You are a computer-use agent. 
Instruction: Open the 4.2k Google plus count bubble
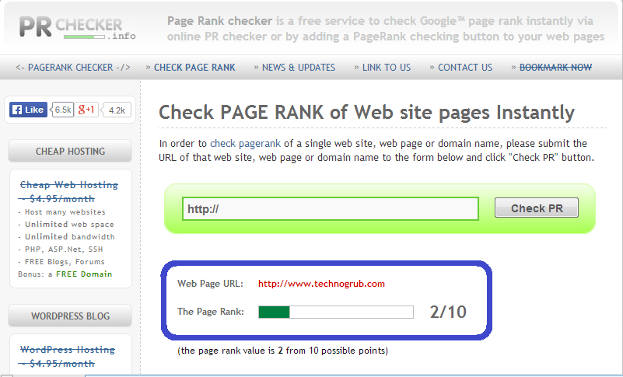(117, 110)
